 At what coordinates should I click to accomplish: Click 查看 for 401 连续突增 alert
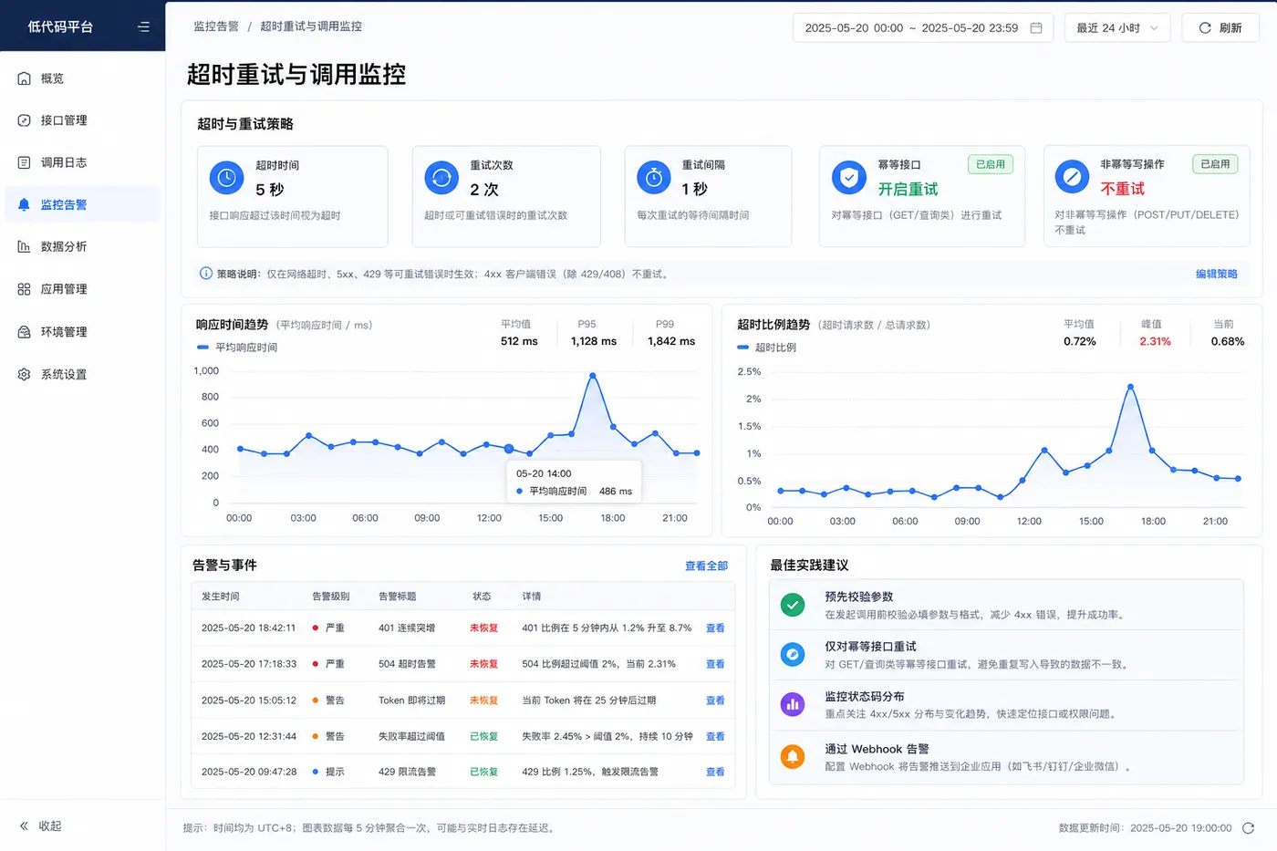pos(715,628)
